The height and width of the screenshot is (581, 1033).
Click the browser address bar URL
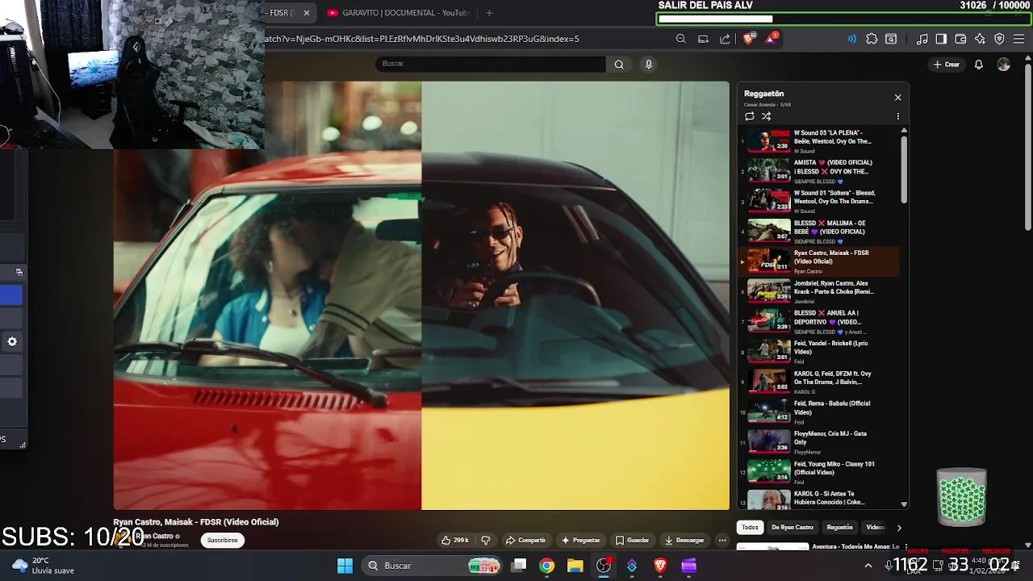[x=421, y=39]
